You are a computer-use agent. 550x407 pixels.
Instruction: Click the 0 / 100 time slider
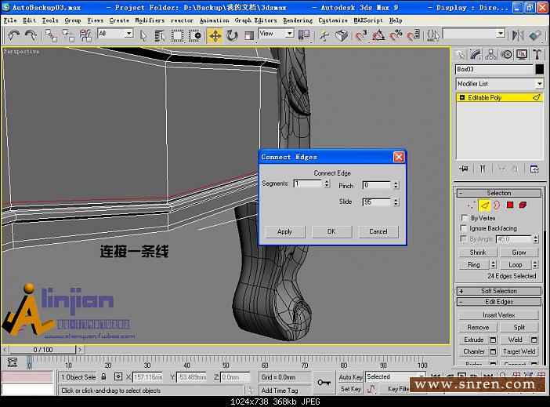[x=43, y=350]
